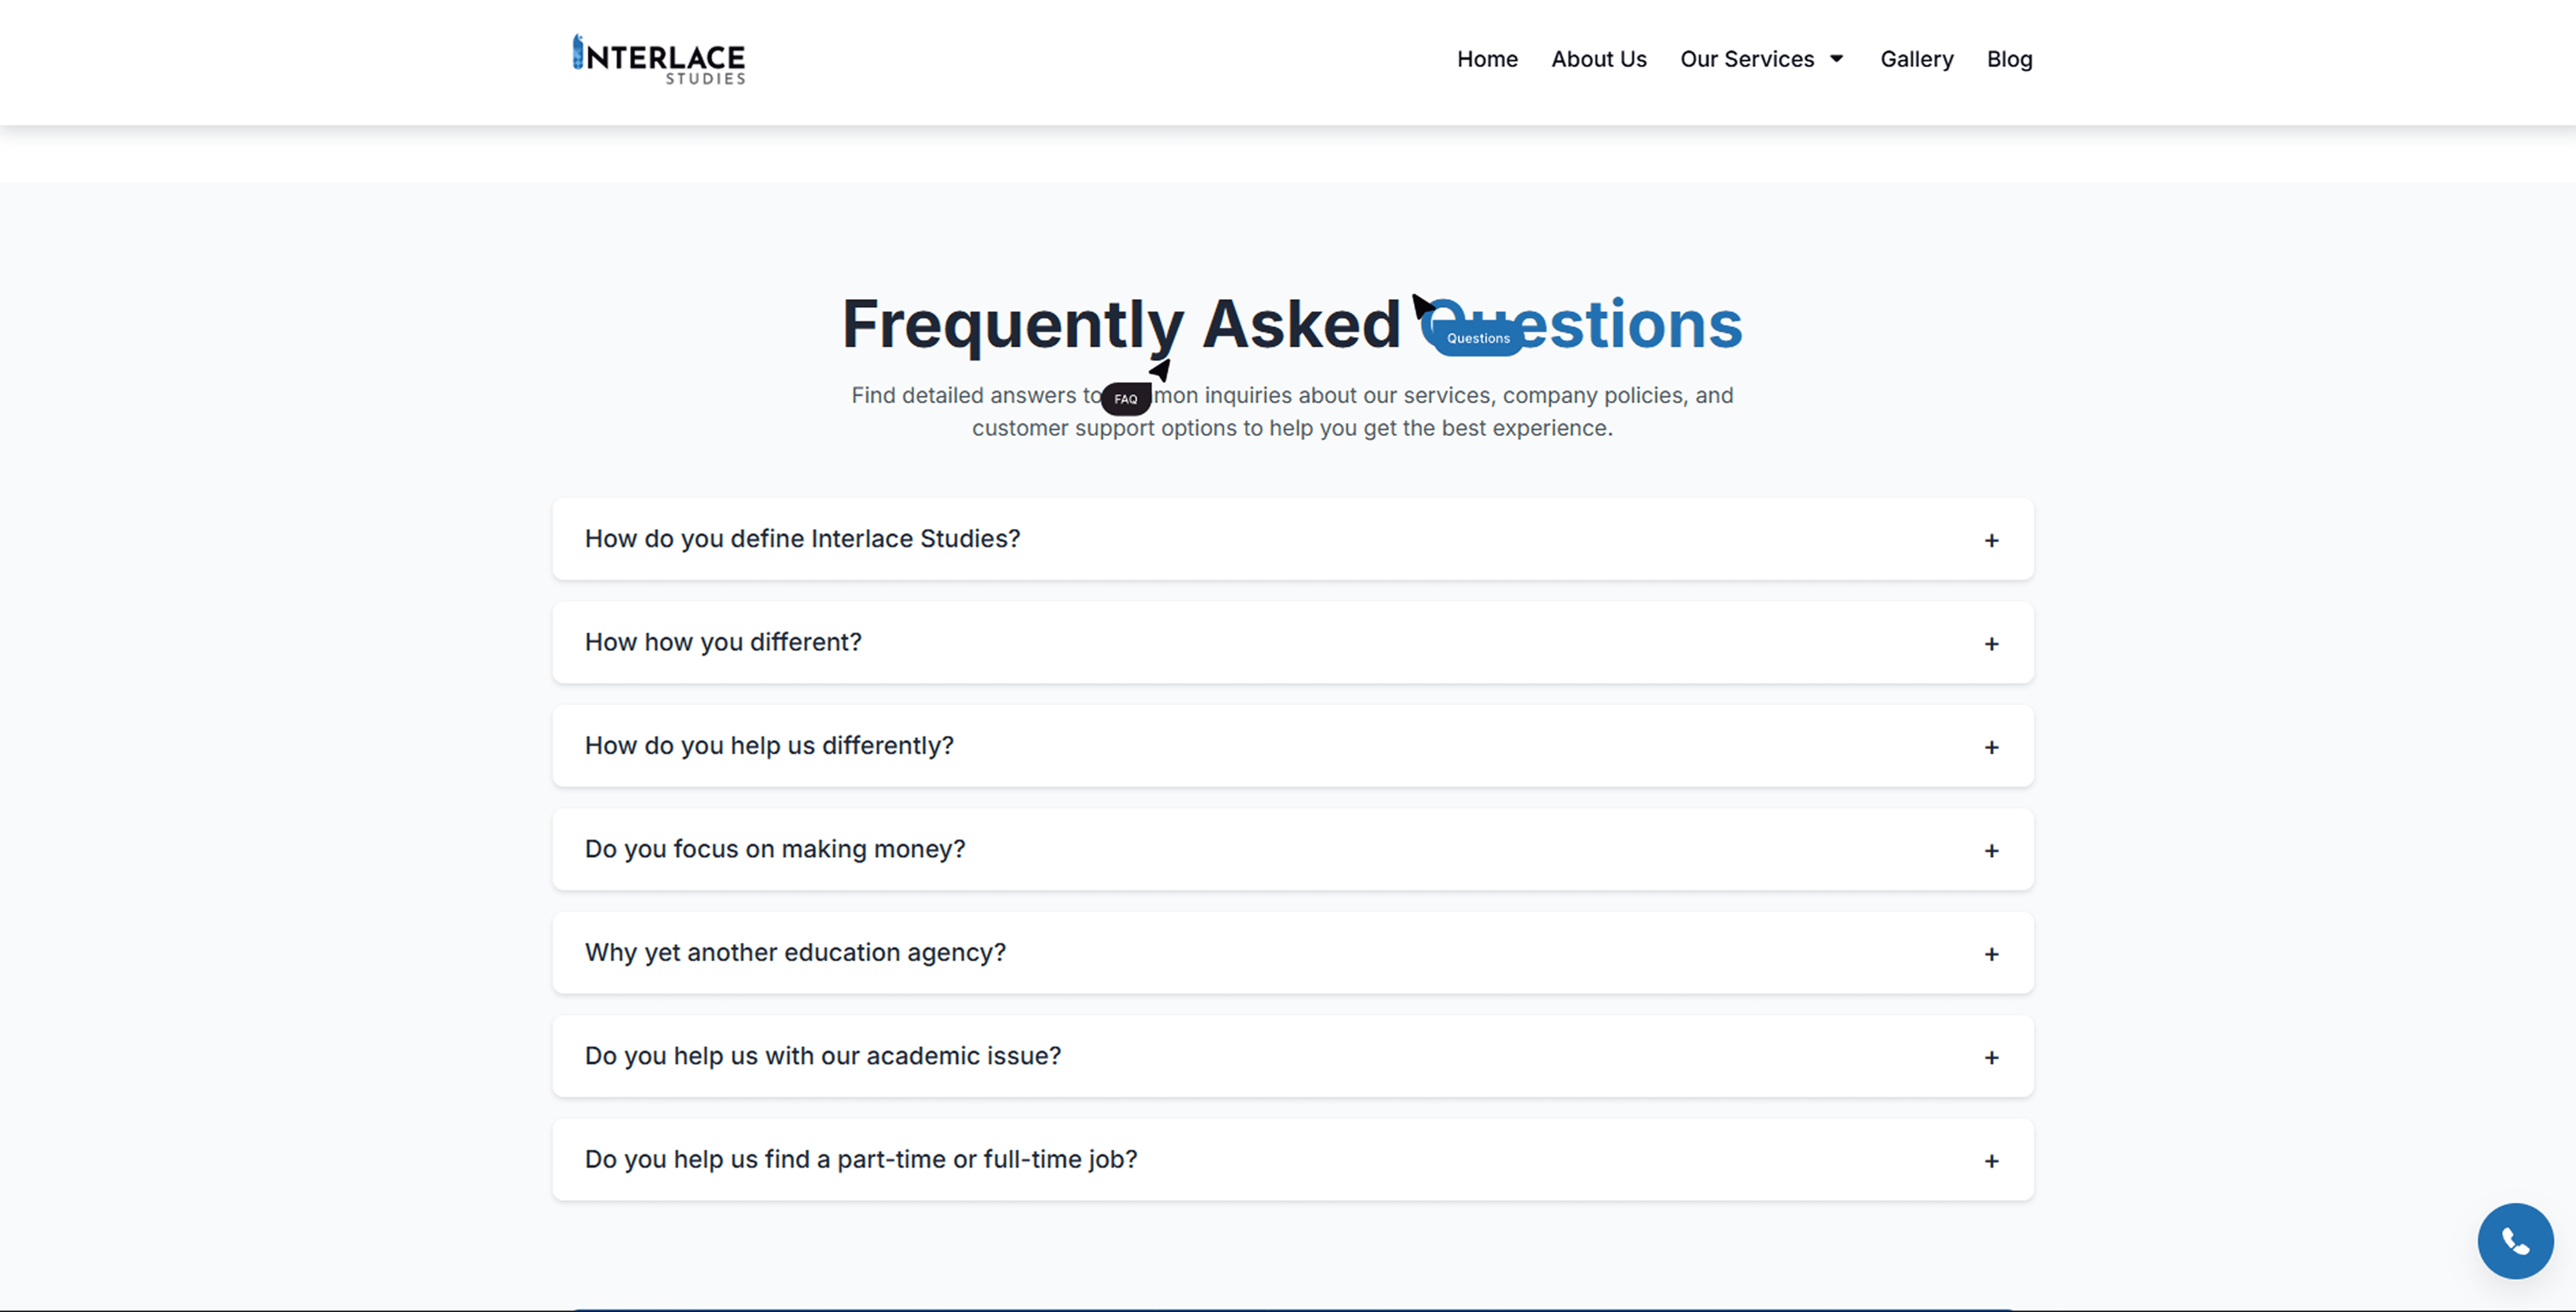2576x1312 pixels.
Task: Click plus icon beside How how you different
Action: 1991,643
